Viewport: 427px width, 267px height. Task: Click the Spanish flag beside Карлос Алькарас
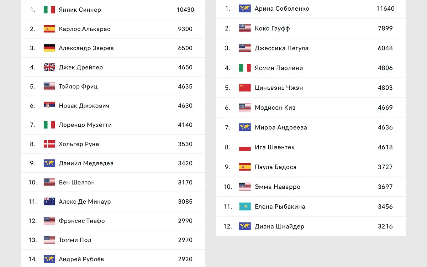pyautogui.click(x=49, y=29)
